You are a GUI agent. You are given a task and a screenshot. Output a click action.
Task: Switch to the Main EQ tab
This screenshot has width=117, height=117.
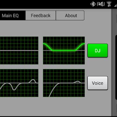(13, 16)
